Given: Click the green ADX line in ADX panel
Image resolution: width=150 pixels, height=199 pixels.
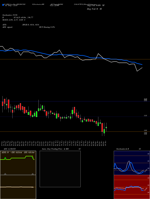Looking at the screenshot, I should tap(18, 158).
